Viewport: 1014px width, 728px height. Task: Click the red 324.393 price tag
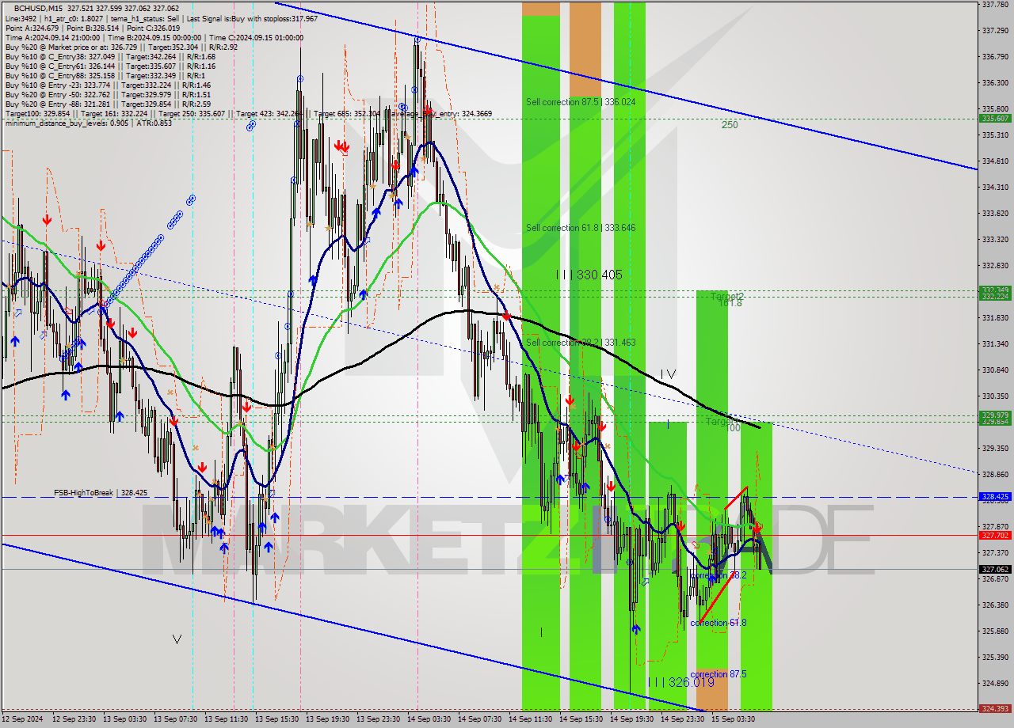(995, 709)
